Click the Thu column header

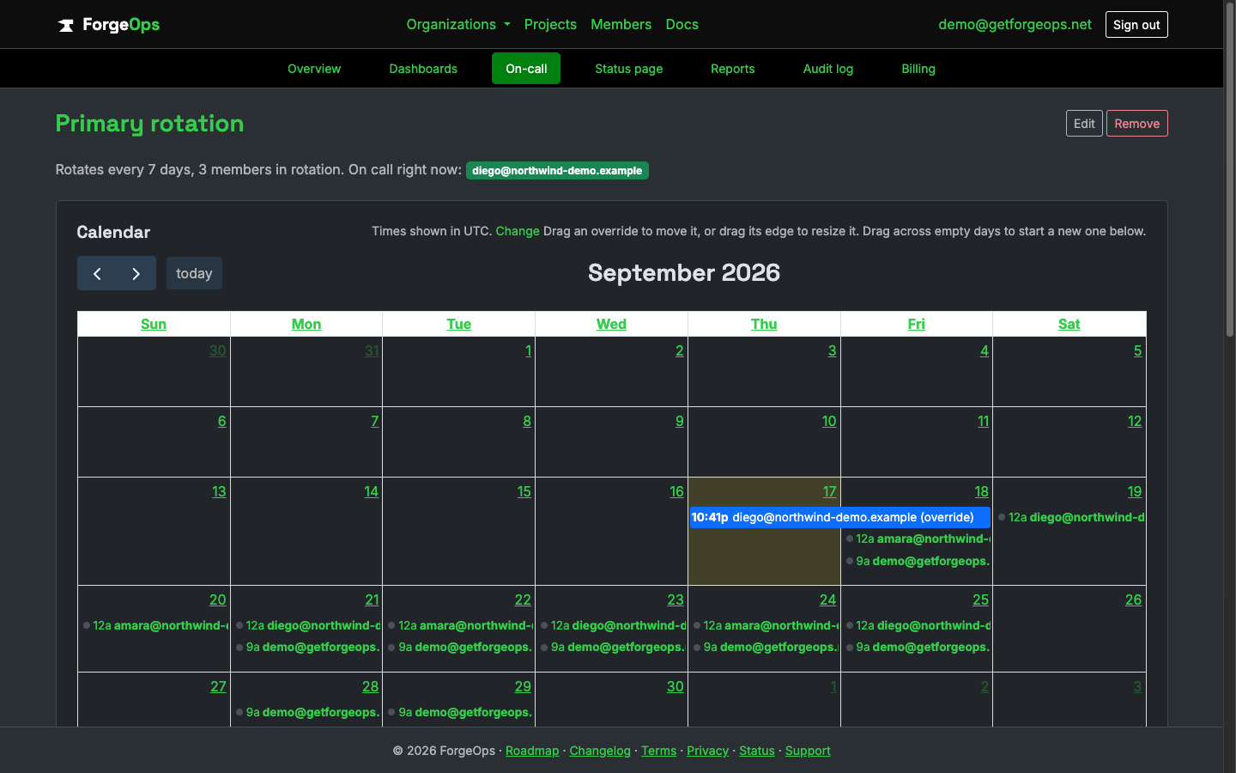click(764, 324)
